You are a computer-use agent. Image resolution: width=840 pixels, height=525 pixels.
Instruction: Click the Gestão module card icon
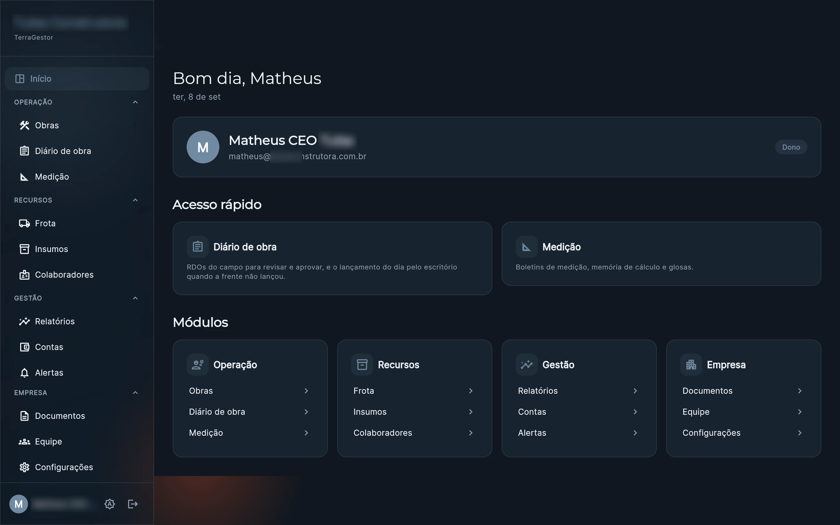click(526, 365)
